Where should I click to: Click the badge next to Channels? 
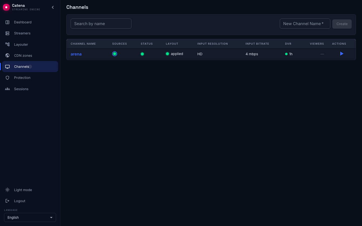30,67
